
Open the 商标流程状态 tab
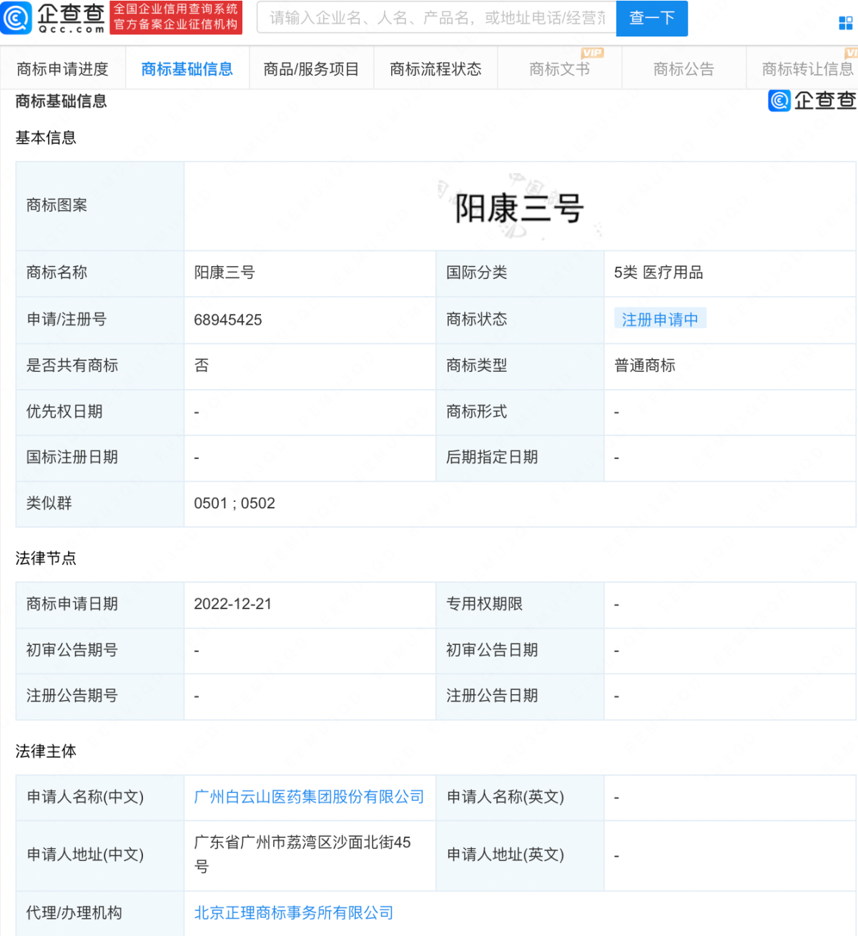[x=435, y=69]
